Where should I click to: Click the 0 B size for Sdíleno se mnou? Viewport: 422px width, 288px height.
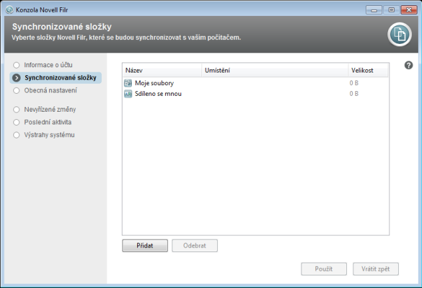[354, 94]
